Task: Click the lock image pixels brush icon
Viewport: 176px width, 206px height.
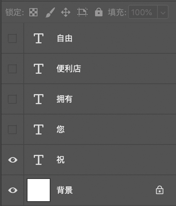Action: pos(50,12)
